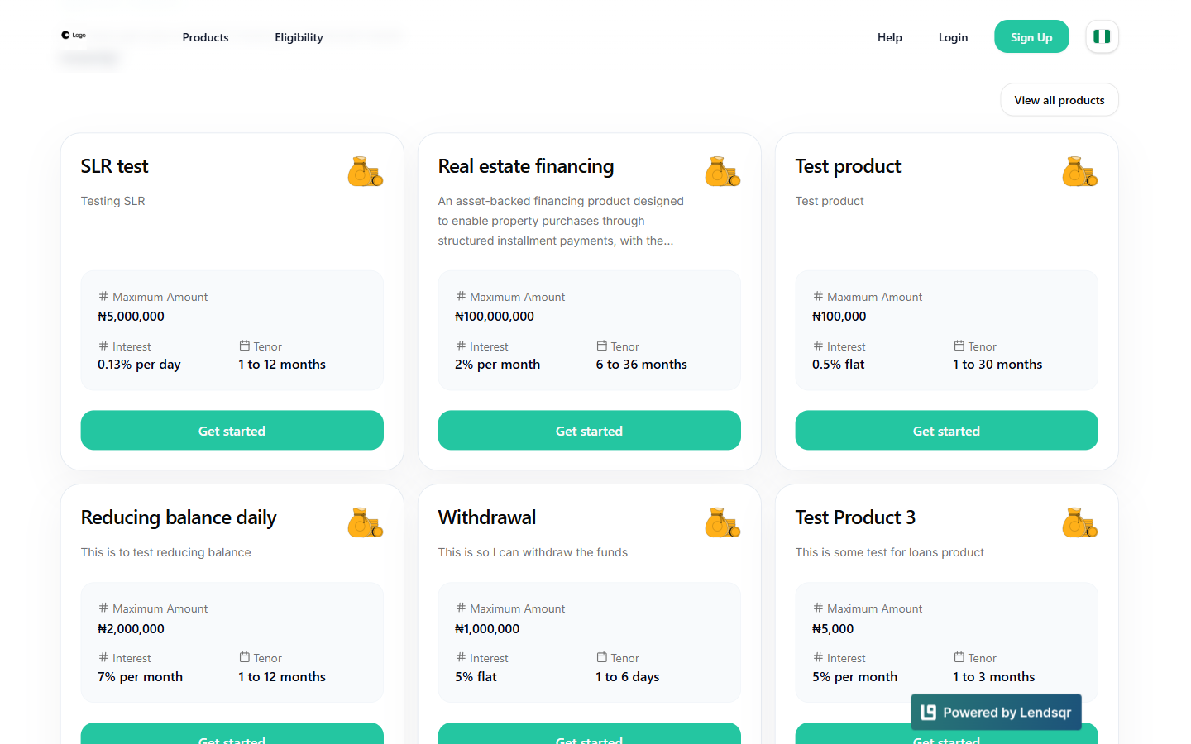Click the 1 to 6 days tenor

(x=627, y=677)
